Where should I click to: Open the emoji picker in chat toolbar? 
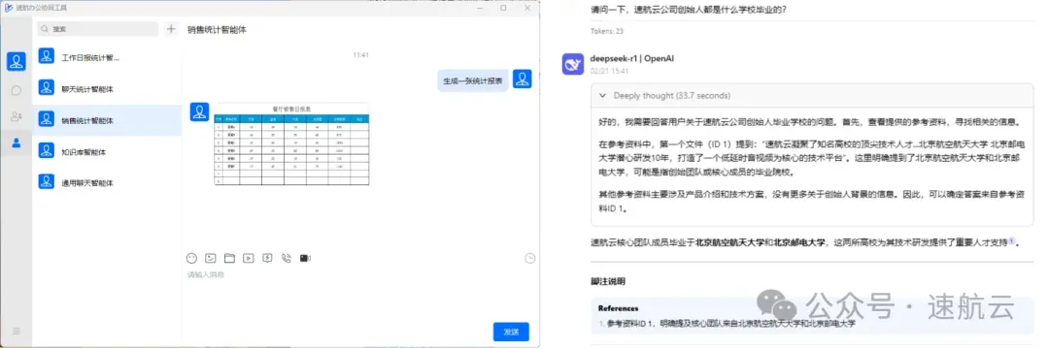coord(192,258)
